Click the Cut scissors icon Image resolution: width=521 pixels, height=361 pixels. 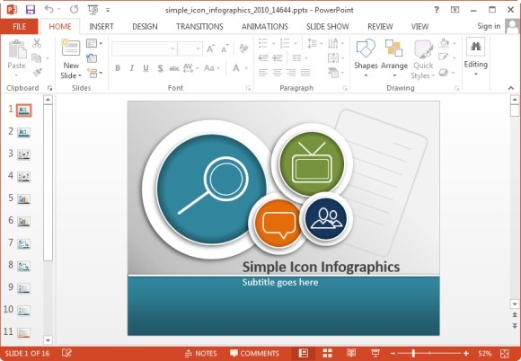[x=37, y=43]
